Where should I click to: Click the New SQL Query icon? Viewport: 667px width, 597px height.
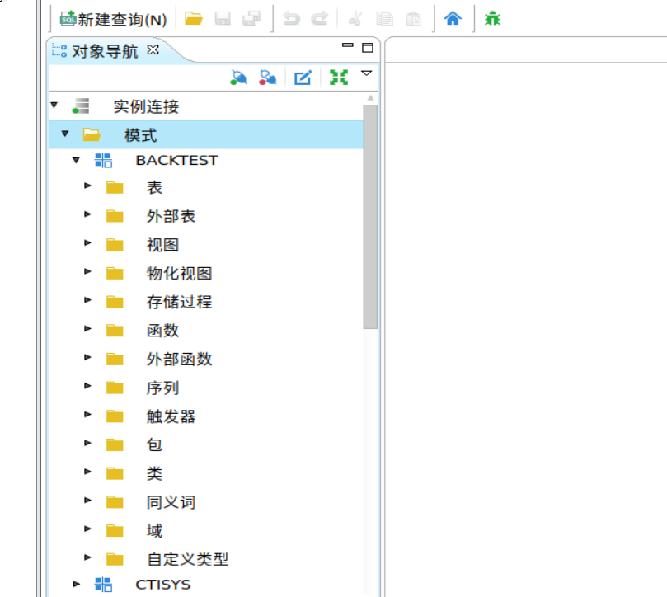(69, 18)
